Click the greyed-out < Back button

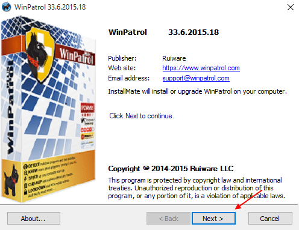(x=168, y=219)
